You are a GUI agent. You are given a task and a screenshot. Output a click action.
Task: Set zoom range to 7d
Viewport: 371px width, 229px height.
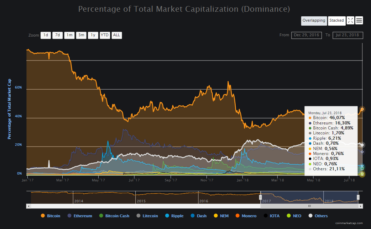coord(57,35)
